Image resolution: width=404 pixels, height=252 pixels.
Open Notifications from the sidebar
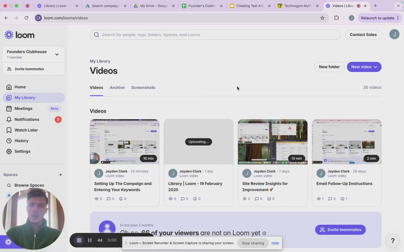27,119
